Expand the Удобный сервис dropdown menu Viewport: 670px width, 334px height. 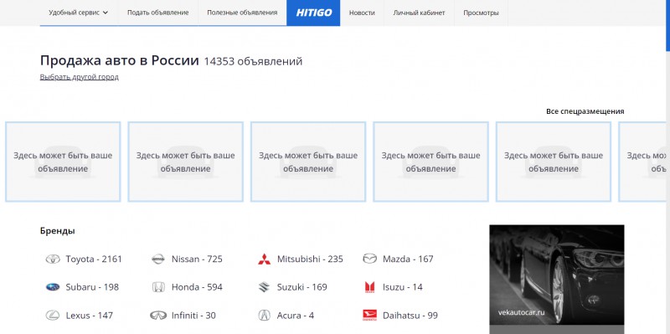[79, 13]
